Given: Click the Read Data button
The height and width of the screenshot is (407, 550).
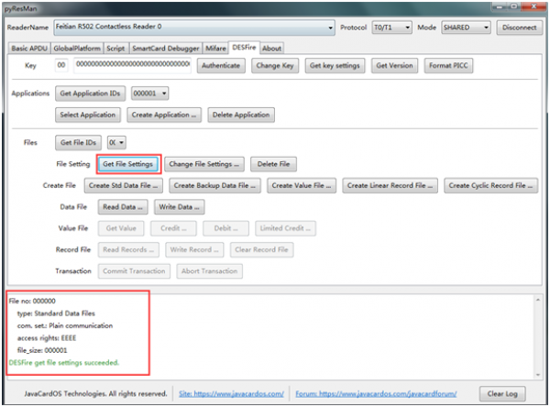Looking at the screenshot, I should click(122, 207).
